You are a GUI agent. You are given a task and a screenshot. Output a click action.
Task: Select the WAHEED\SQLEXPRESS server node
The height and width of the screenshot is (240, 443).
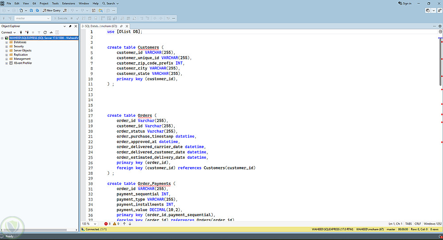[x=43, y=38]
